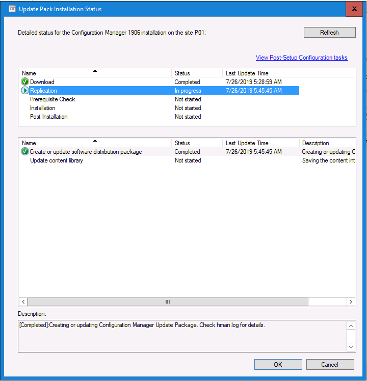The width and height of the screenshot is (367, 381).
Task: Sort top list by Name column header
Action: [x=95, y=73]
